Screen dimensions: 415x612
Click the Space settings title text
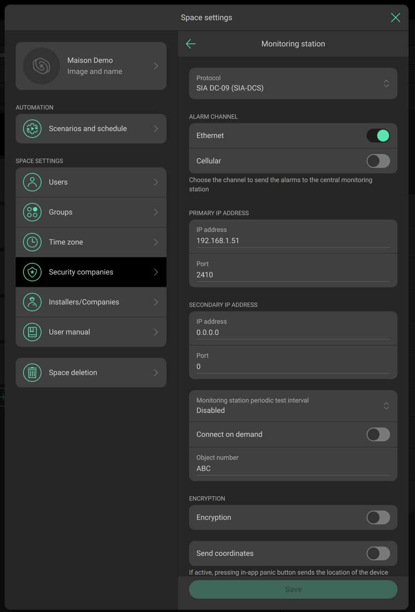coord(207,18)
